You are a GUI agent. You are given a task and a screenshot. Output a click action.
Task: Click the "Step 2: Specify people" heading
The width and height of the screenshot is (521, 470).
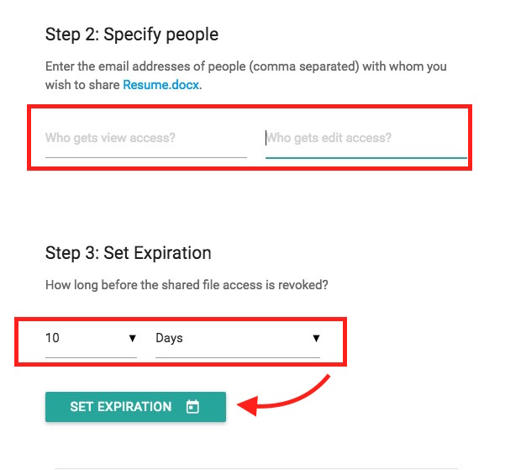(131, 35)
